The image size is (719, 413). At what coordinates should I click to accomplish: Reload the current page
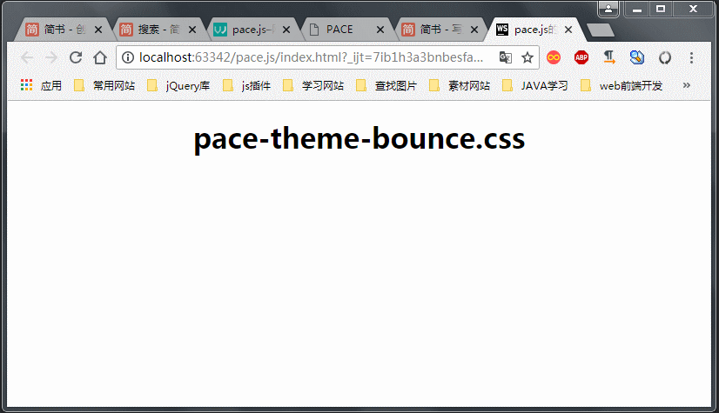coord(76,57)
